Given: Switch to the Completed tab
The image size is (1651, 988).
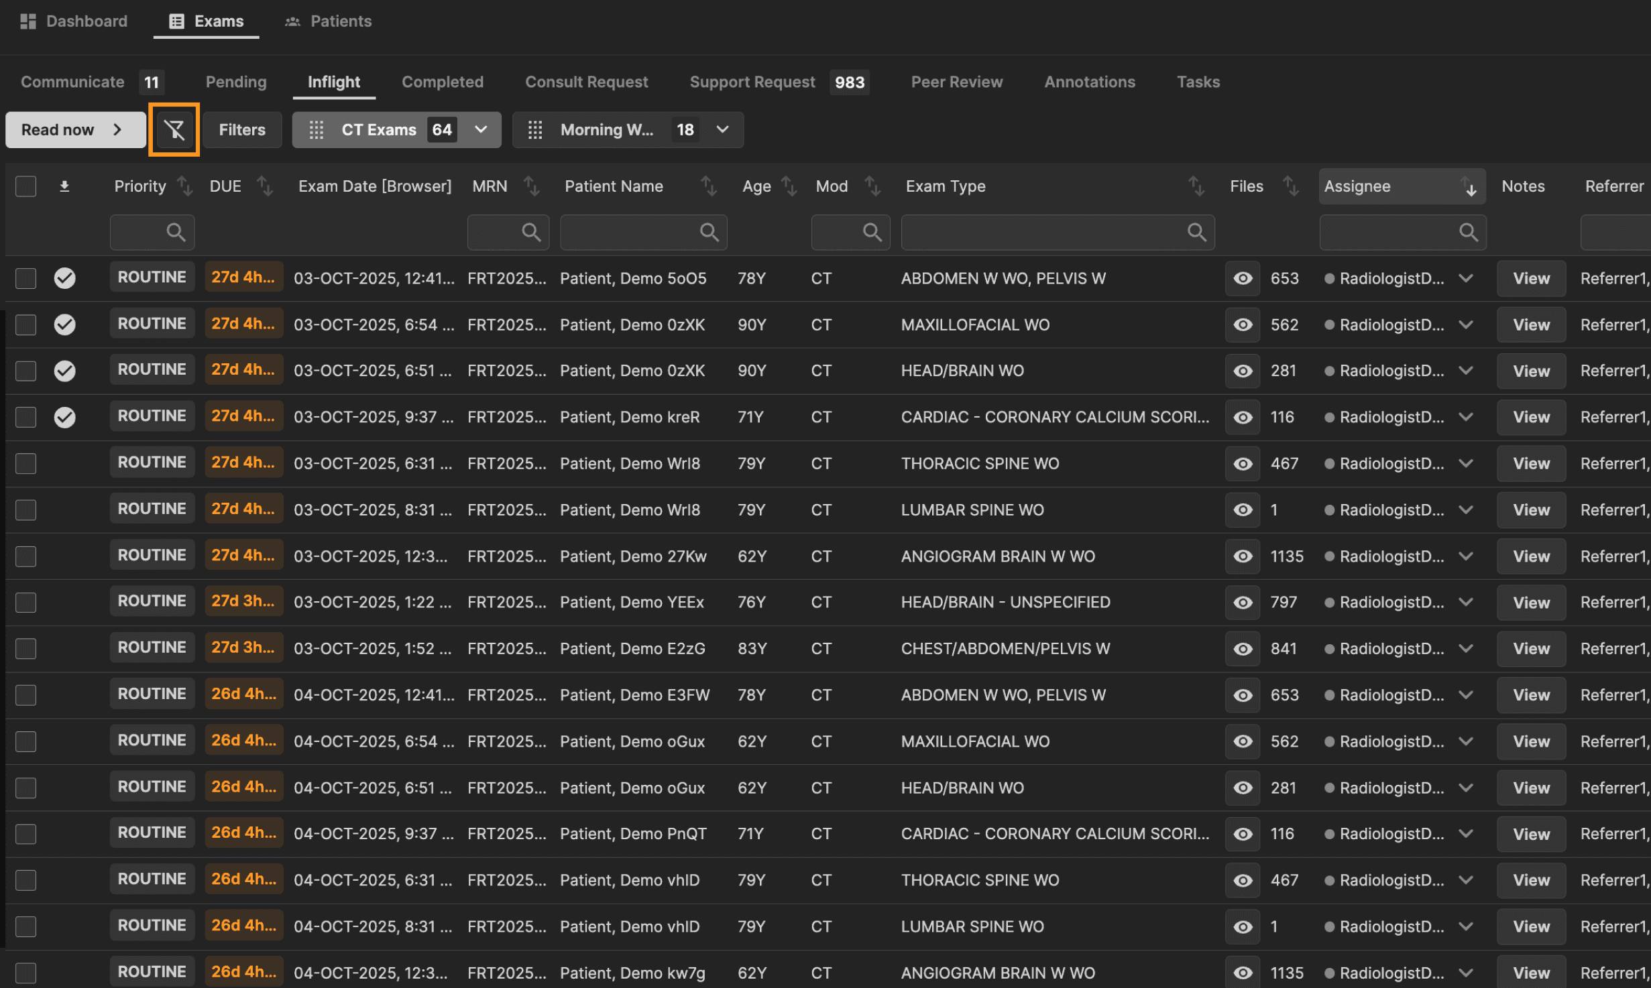Looking at the screenshot, I should pos(442,82).
